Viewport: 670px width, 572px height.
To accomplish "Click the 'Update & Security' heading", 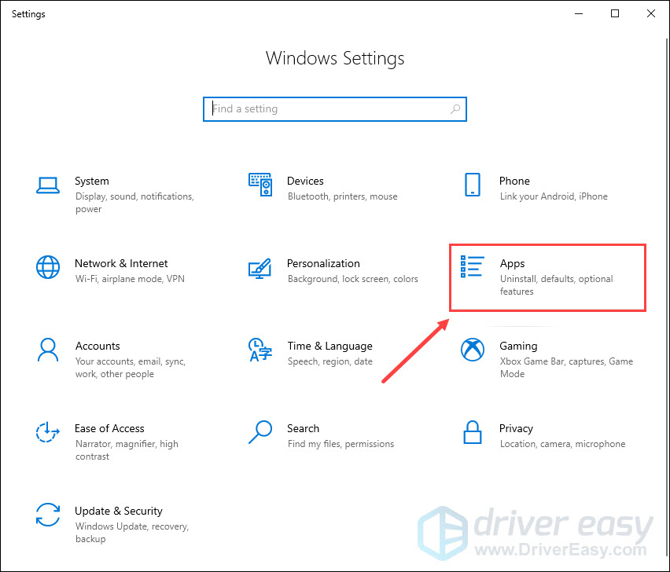I will click(x=118, y=511).
